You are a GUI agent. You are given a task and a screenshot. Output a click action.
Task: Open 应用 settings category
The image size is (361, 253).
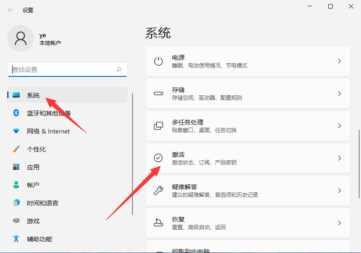tap(67, 167)
